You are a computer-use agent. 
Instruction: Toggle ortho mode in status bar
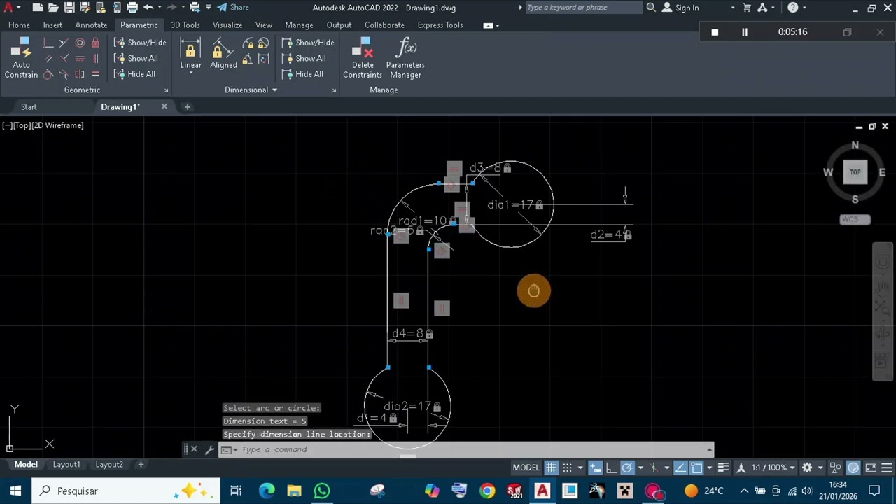(x=611, y=468)
